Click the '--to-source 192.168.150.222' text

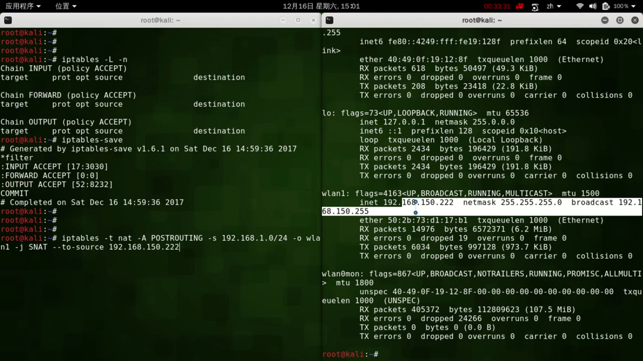116,247
